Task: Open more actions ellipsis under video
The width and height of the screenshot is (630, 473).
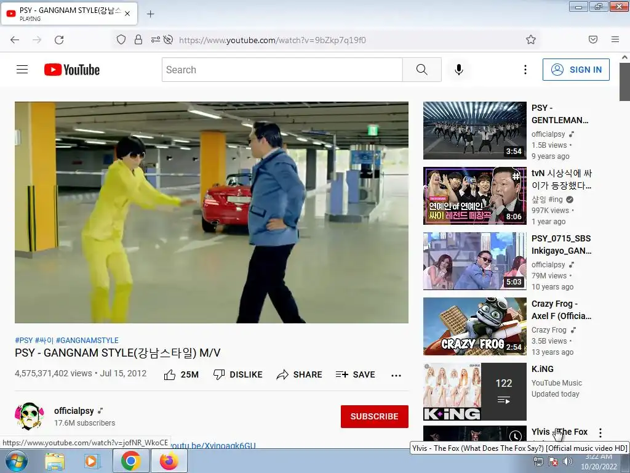Action: click(396, 375)
